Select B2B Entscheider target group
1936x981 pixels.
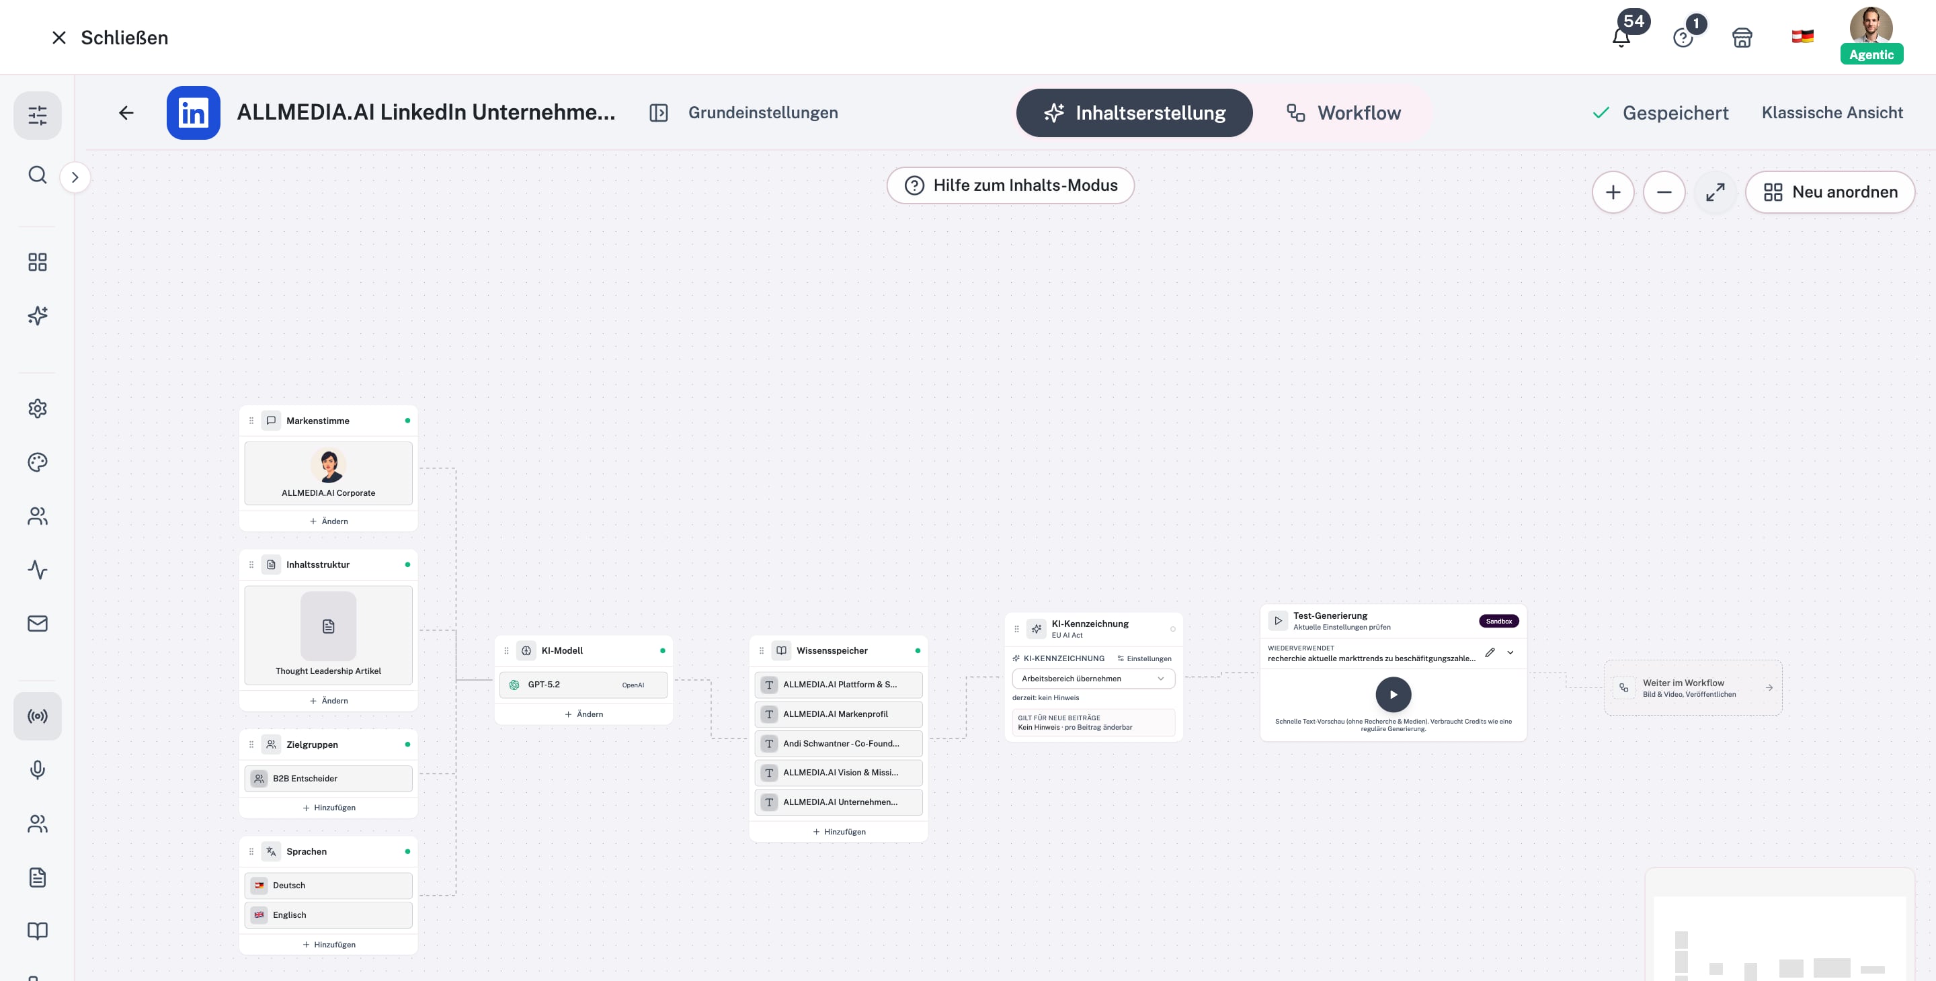(x=329, y=778)
